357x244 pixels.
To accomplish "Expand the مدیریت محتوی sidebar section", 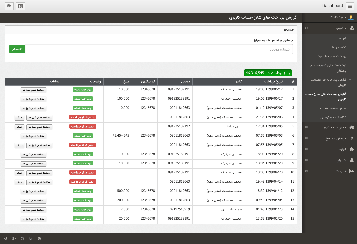I will (x=306, y=127).
